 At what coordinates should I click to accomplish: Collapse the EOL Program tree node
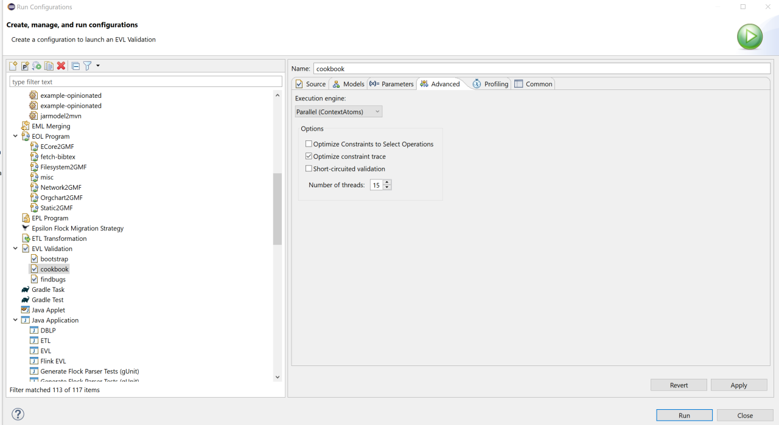coord(15,137)
